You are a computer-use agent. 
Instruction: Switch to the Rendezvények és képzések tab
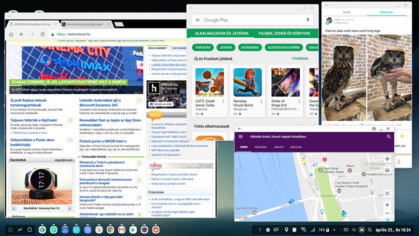[86, 24]
